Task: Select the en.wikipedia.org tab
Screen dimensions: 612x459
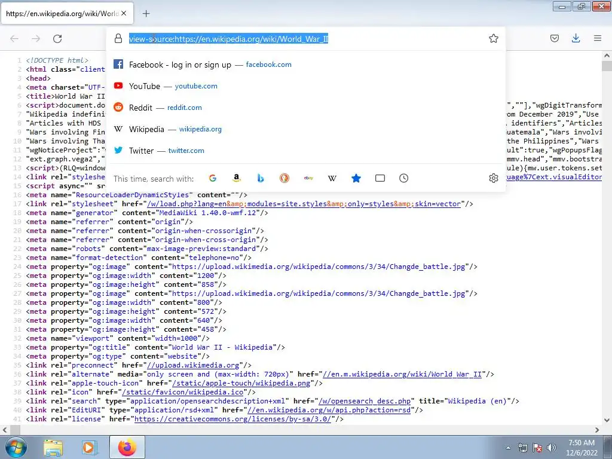Action: click(x=67, y=14)
